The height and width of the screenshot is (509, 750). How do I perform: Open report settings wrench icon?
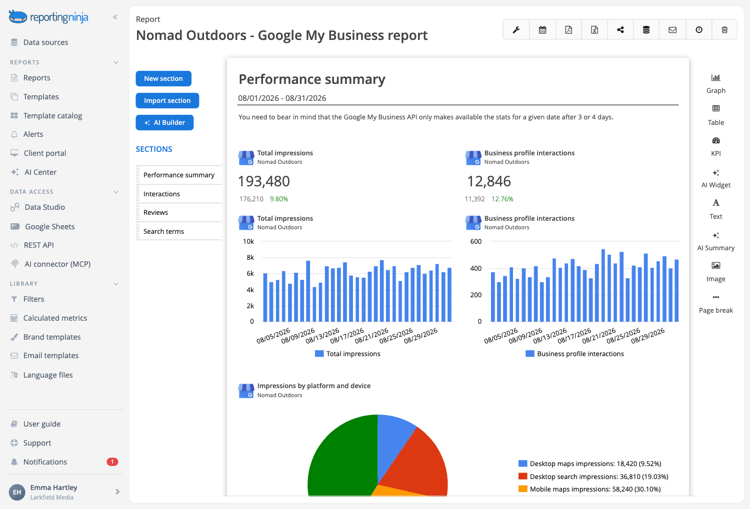coord(516,30)
